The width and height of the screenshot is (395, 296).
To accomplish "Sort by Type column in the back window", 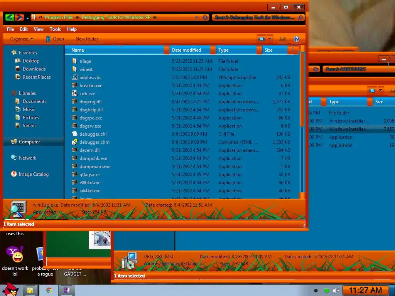I will [x=347, y=102].
